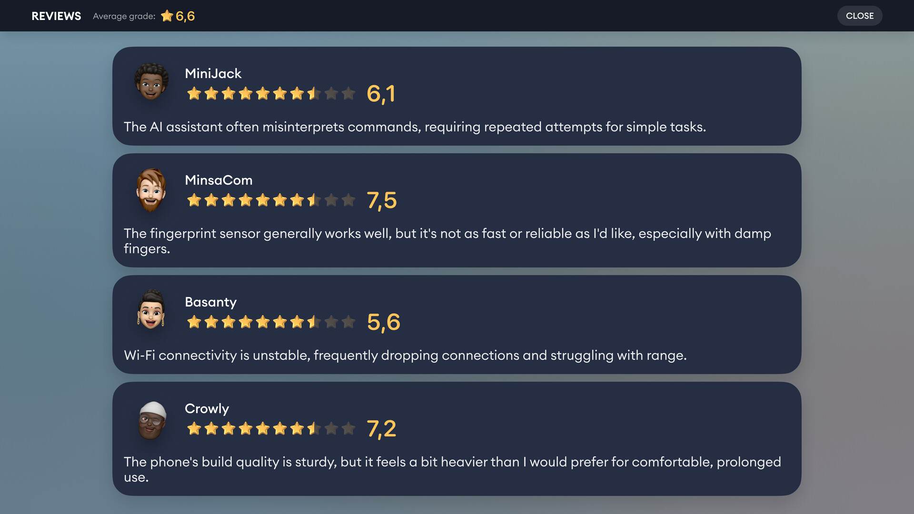914x514 pixels.
Task: Click MiniJack's 6,1 rating score
Action: 381,93
